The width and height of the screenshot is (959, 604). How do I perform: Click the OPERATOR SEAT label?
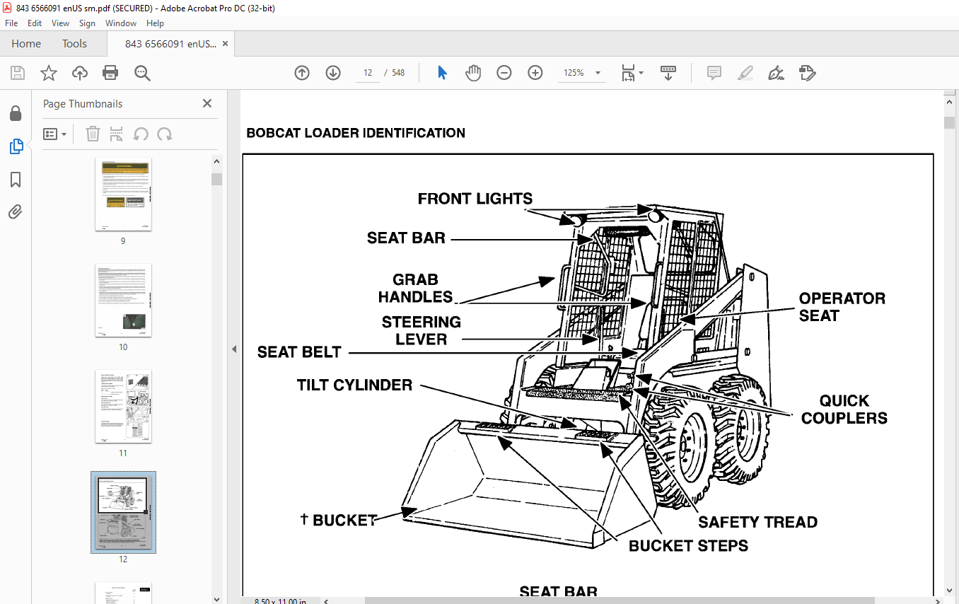coord(842,307)
